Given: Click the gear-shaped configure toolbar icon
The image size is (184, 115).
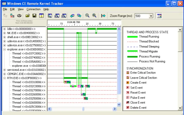Looking at the screenshot, I should pos(19,16).
